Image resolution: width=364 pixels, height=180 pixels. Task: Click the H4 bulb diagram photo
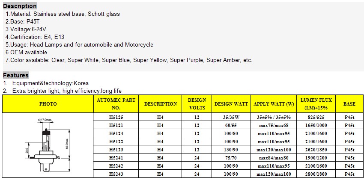48,145
